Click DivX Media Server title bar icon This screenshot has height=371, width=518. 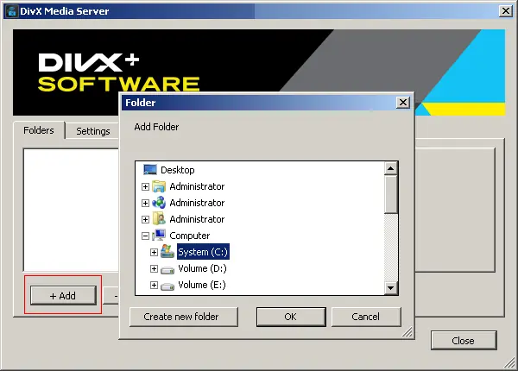12,11
